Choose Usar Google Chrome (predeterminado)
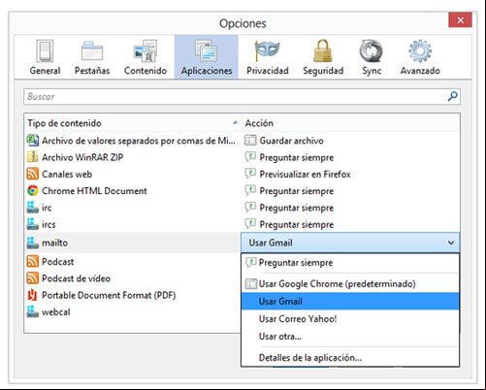Image resolution: width=486 pixels, height=390 pixels. [x=350, y=284]
